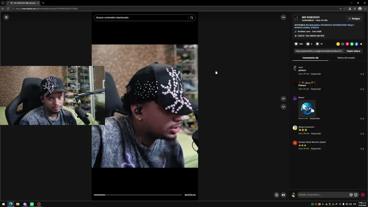Image resolution: width=368 pixels, height=207 pixels.
Task: Open the #DOMIDIOSRD hashtag
Action: pos(340,25)
